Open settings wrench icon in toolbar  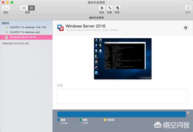[109, 8]
